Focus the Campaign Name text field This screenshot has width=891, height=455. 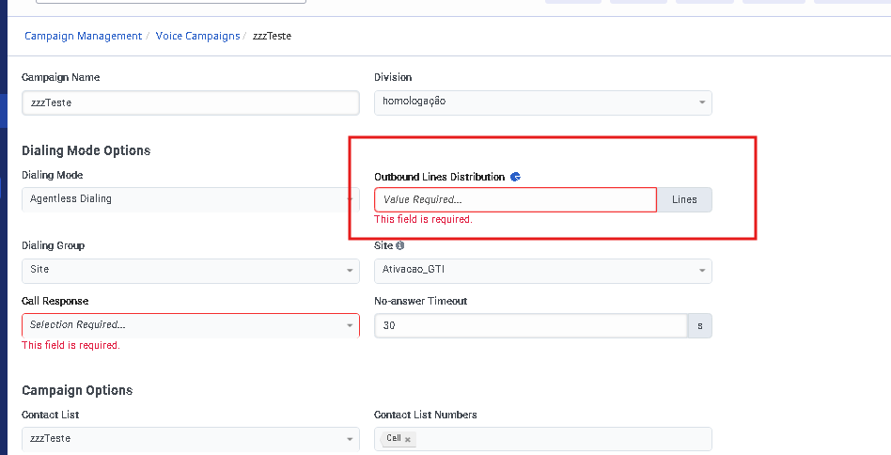tap(190, 102)
